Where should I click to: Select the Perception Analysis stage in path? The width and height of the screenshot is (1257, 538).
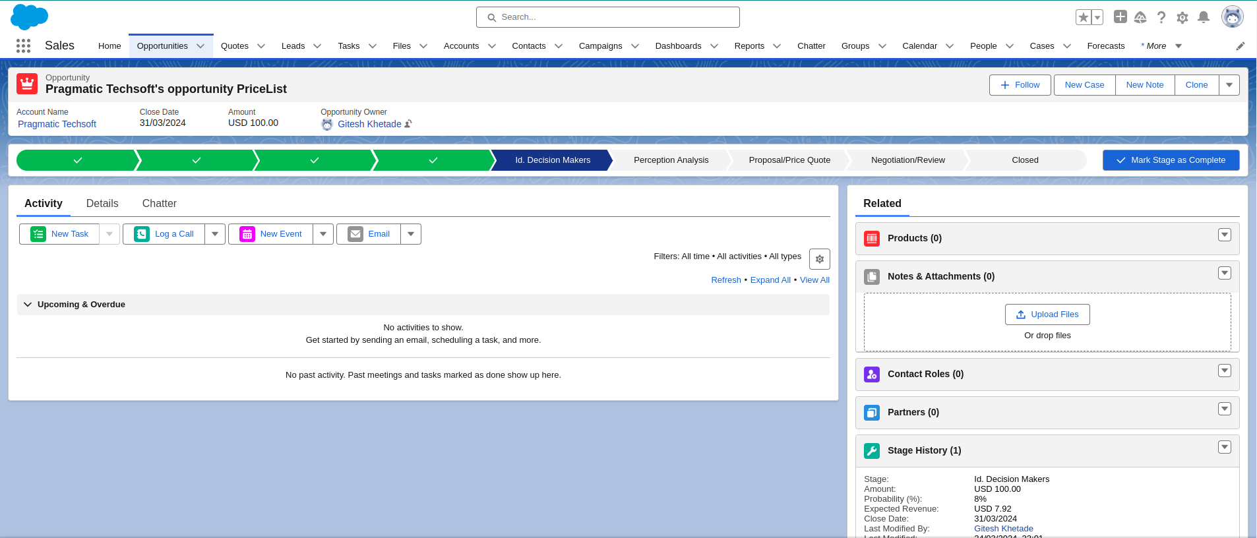671,160
